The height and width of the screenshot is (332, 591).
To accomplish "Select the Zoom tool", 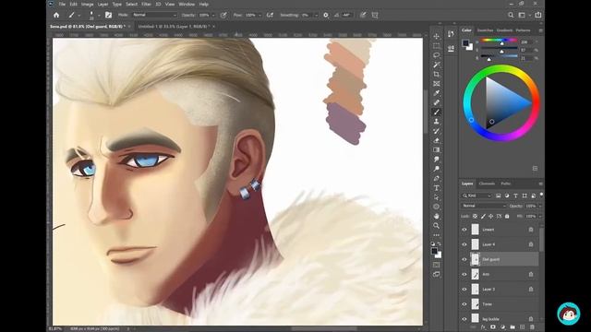I will click(x=437, y=225).
